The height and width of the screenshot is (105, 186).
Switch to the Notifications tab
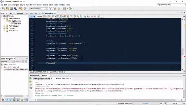[34, 76]
